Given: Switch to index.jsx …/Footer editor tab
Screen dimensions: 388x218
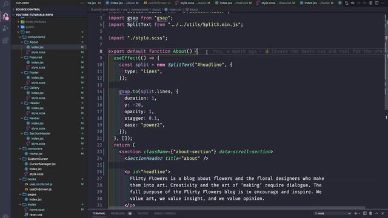Looking at the screenshot, I should [x=317, y=3].
